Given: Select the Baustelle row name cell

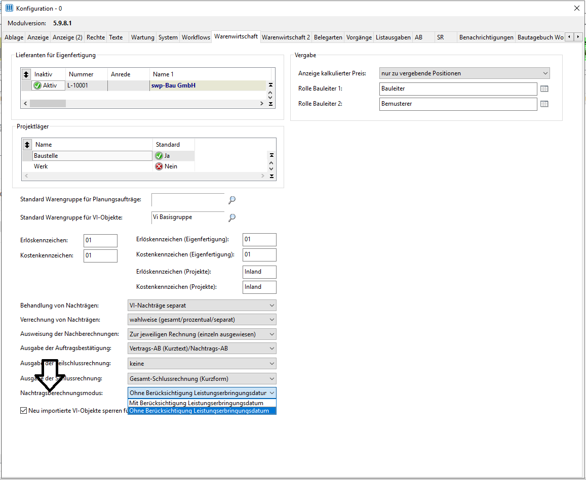Looking at the screenshot, I should (92, 156).
